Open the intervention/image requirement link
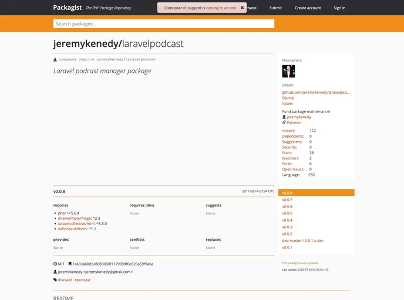404x300 pixels. 75,218
